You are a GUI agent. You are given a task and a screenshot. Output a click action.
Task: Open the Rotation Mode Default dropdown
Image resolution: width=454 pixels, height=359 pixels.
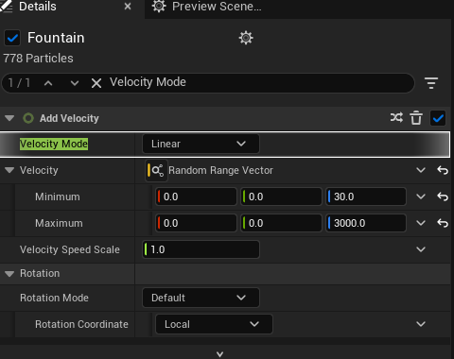click(201, 298)
